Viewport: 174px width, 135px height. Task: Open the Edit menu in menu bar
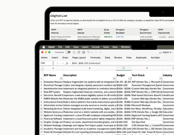[68, 47]
